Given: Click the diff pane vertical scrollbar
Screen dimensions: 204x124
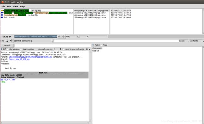Looking at the screenshot, I should click(x=90, y=86).
